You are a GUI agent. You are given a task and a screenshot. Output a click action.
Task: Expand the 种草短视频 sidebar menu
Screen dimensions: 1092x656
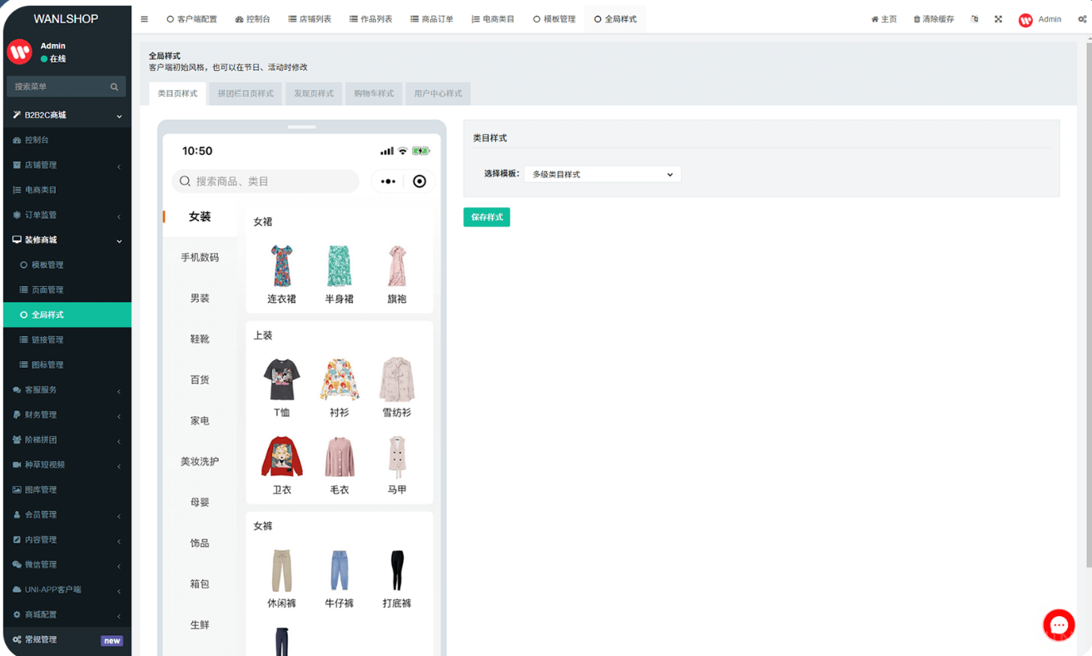pos(66,465)
